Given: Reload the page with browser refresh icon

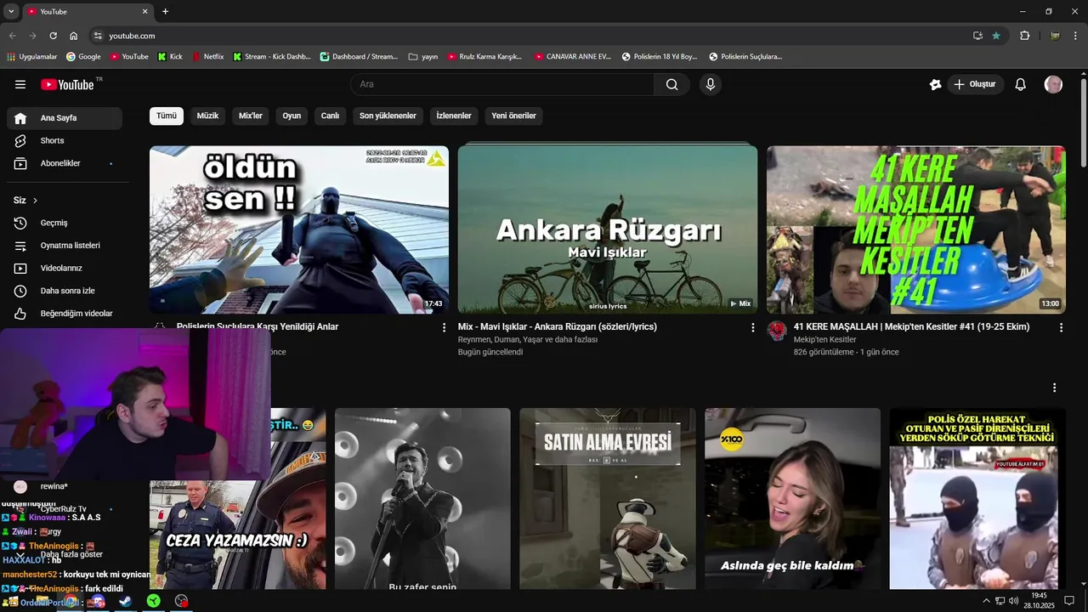Looking at the screenshot, I should [x=53, y=36].
